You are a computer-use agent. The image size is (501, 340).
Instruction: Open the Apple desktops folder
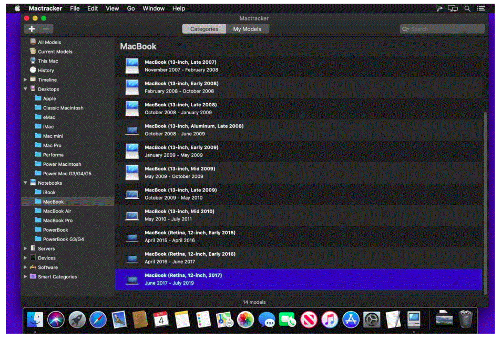(49, 98)
